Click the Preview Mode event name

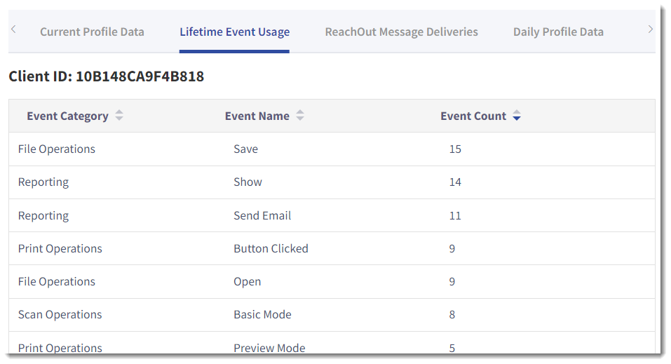pos(269,348)
